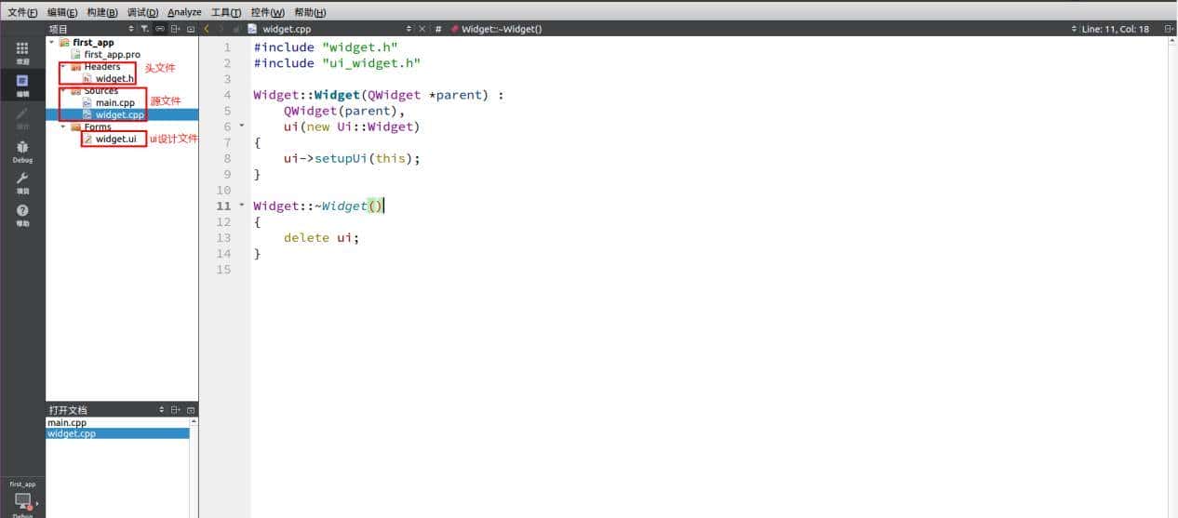Collapse the Headers folder in the project tree
Viewport: 1178px width, 518px height.
[63, 67]
